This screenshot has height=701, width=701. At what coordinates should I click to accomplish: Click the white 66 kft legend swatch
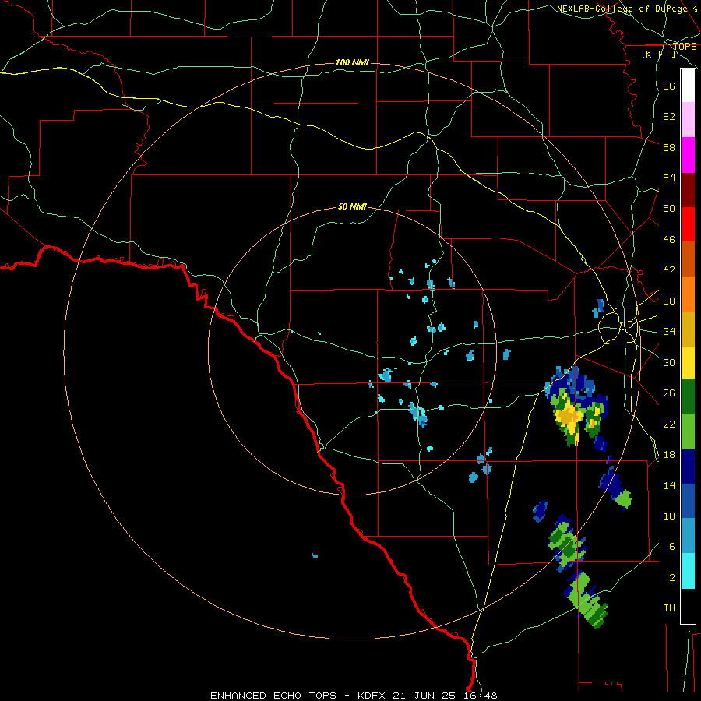tap(688, 86)
